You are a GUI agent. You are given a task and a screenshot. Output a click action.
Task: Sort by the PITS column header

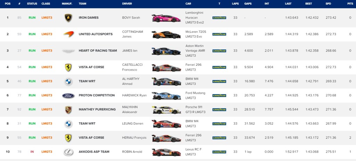coord(350,3)
